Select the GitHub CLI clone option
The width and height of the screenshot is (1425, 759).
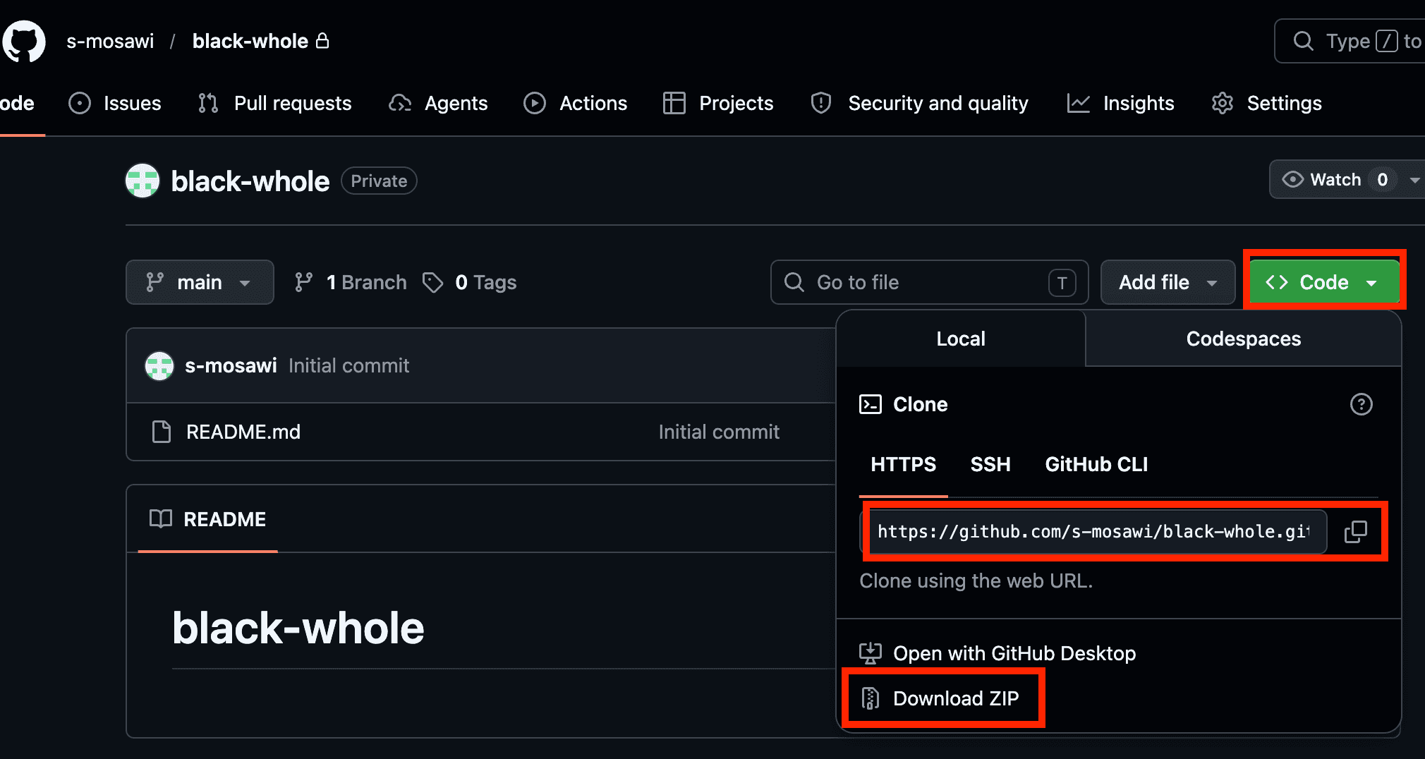tap(1096, 464)
